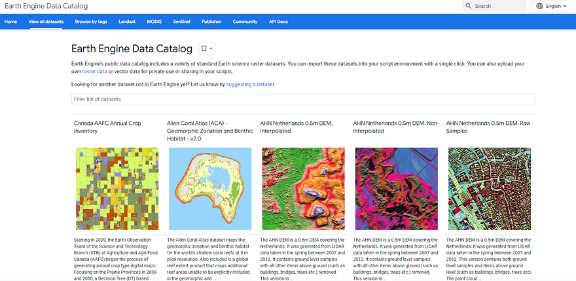The height and width of the screenshot is (281, 576).
Task: Open the Allen Coral Atlas reef thumbnail
Action: [x=211, y=189]
